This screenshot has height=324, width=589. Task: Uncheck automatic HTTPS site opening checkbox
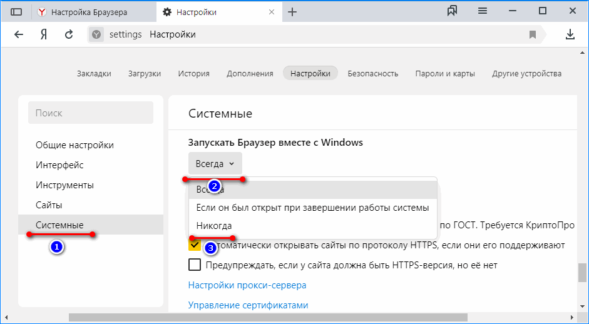pyautogui.click(x=195, y=245)
